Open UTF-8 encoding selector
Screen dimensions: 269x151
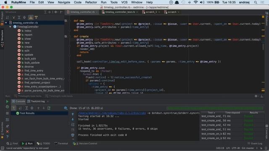(236, 148)
